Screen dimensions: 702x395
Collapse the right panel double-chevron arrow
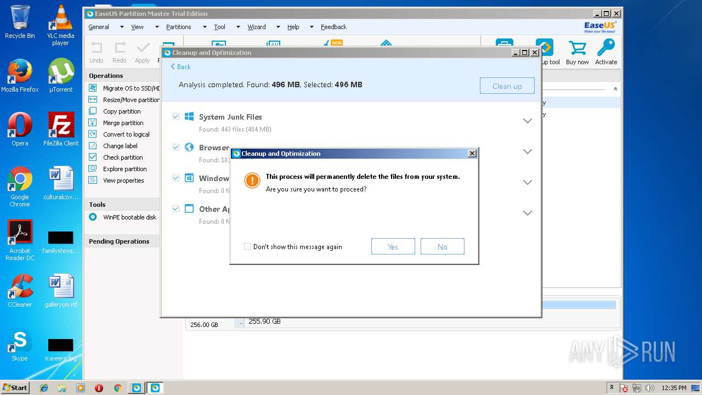pos(615,89)
